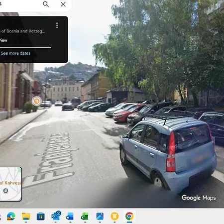Viewport: 224px width, 224px height.
Task: Open Microsoft Edge from taskbar
Action: 11,216
